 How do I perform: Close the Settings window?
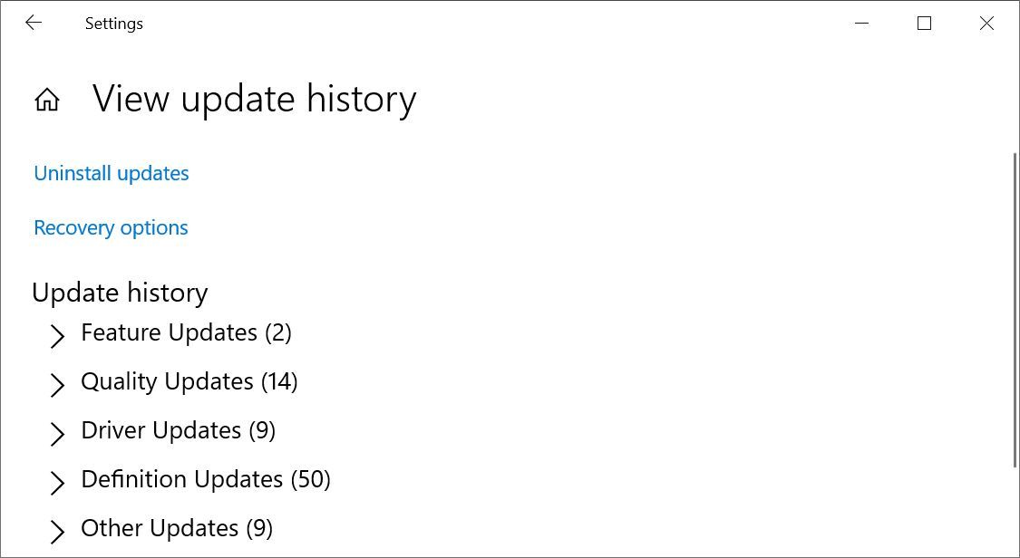pos(986,23)
